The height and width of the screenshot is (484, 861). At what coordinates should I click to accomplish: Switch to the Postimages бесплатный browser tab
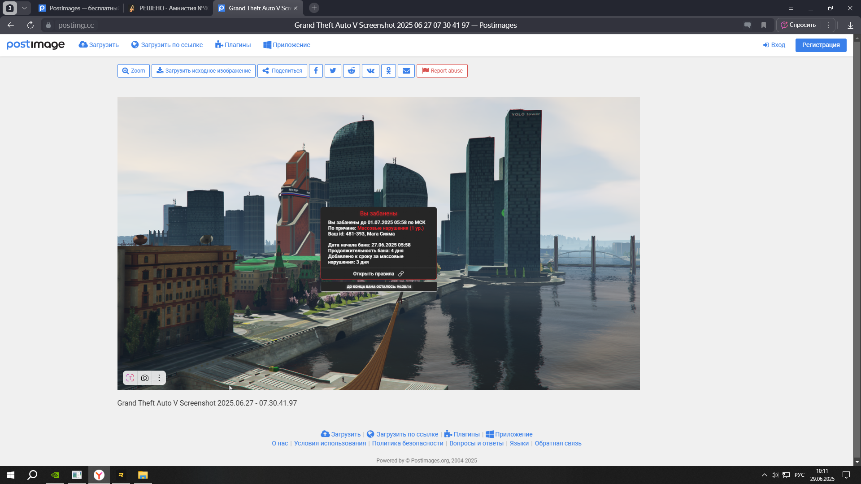[x=78, y=8]
